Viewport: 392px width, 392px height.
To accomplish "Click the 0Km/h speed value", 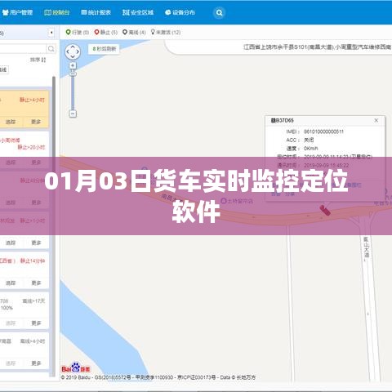I will click(x=310, y=149).
